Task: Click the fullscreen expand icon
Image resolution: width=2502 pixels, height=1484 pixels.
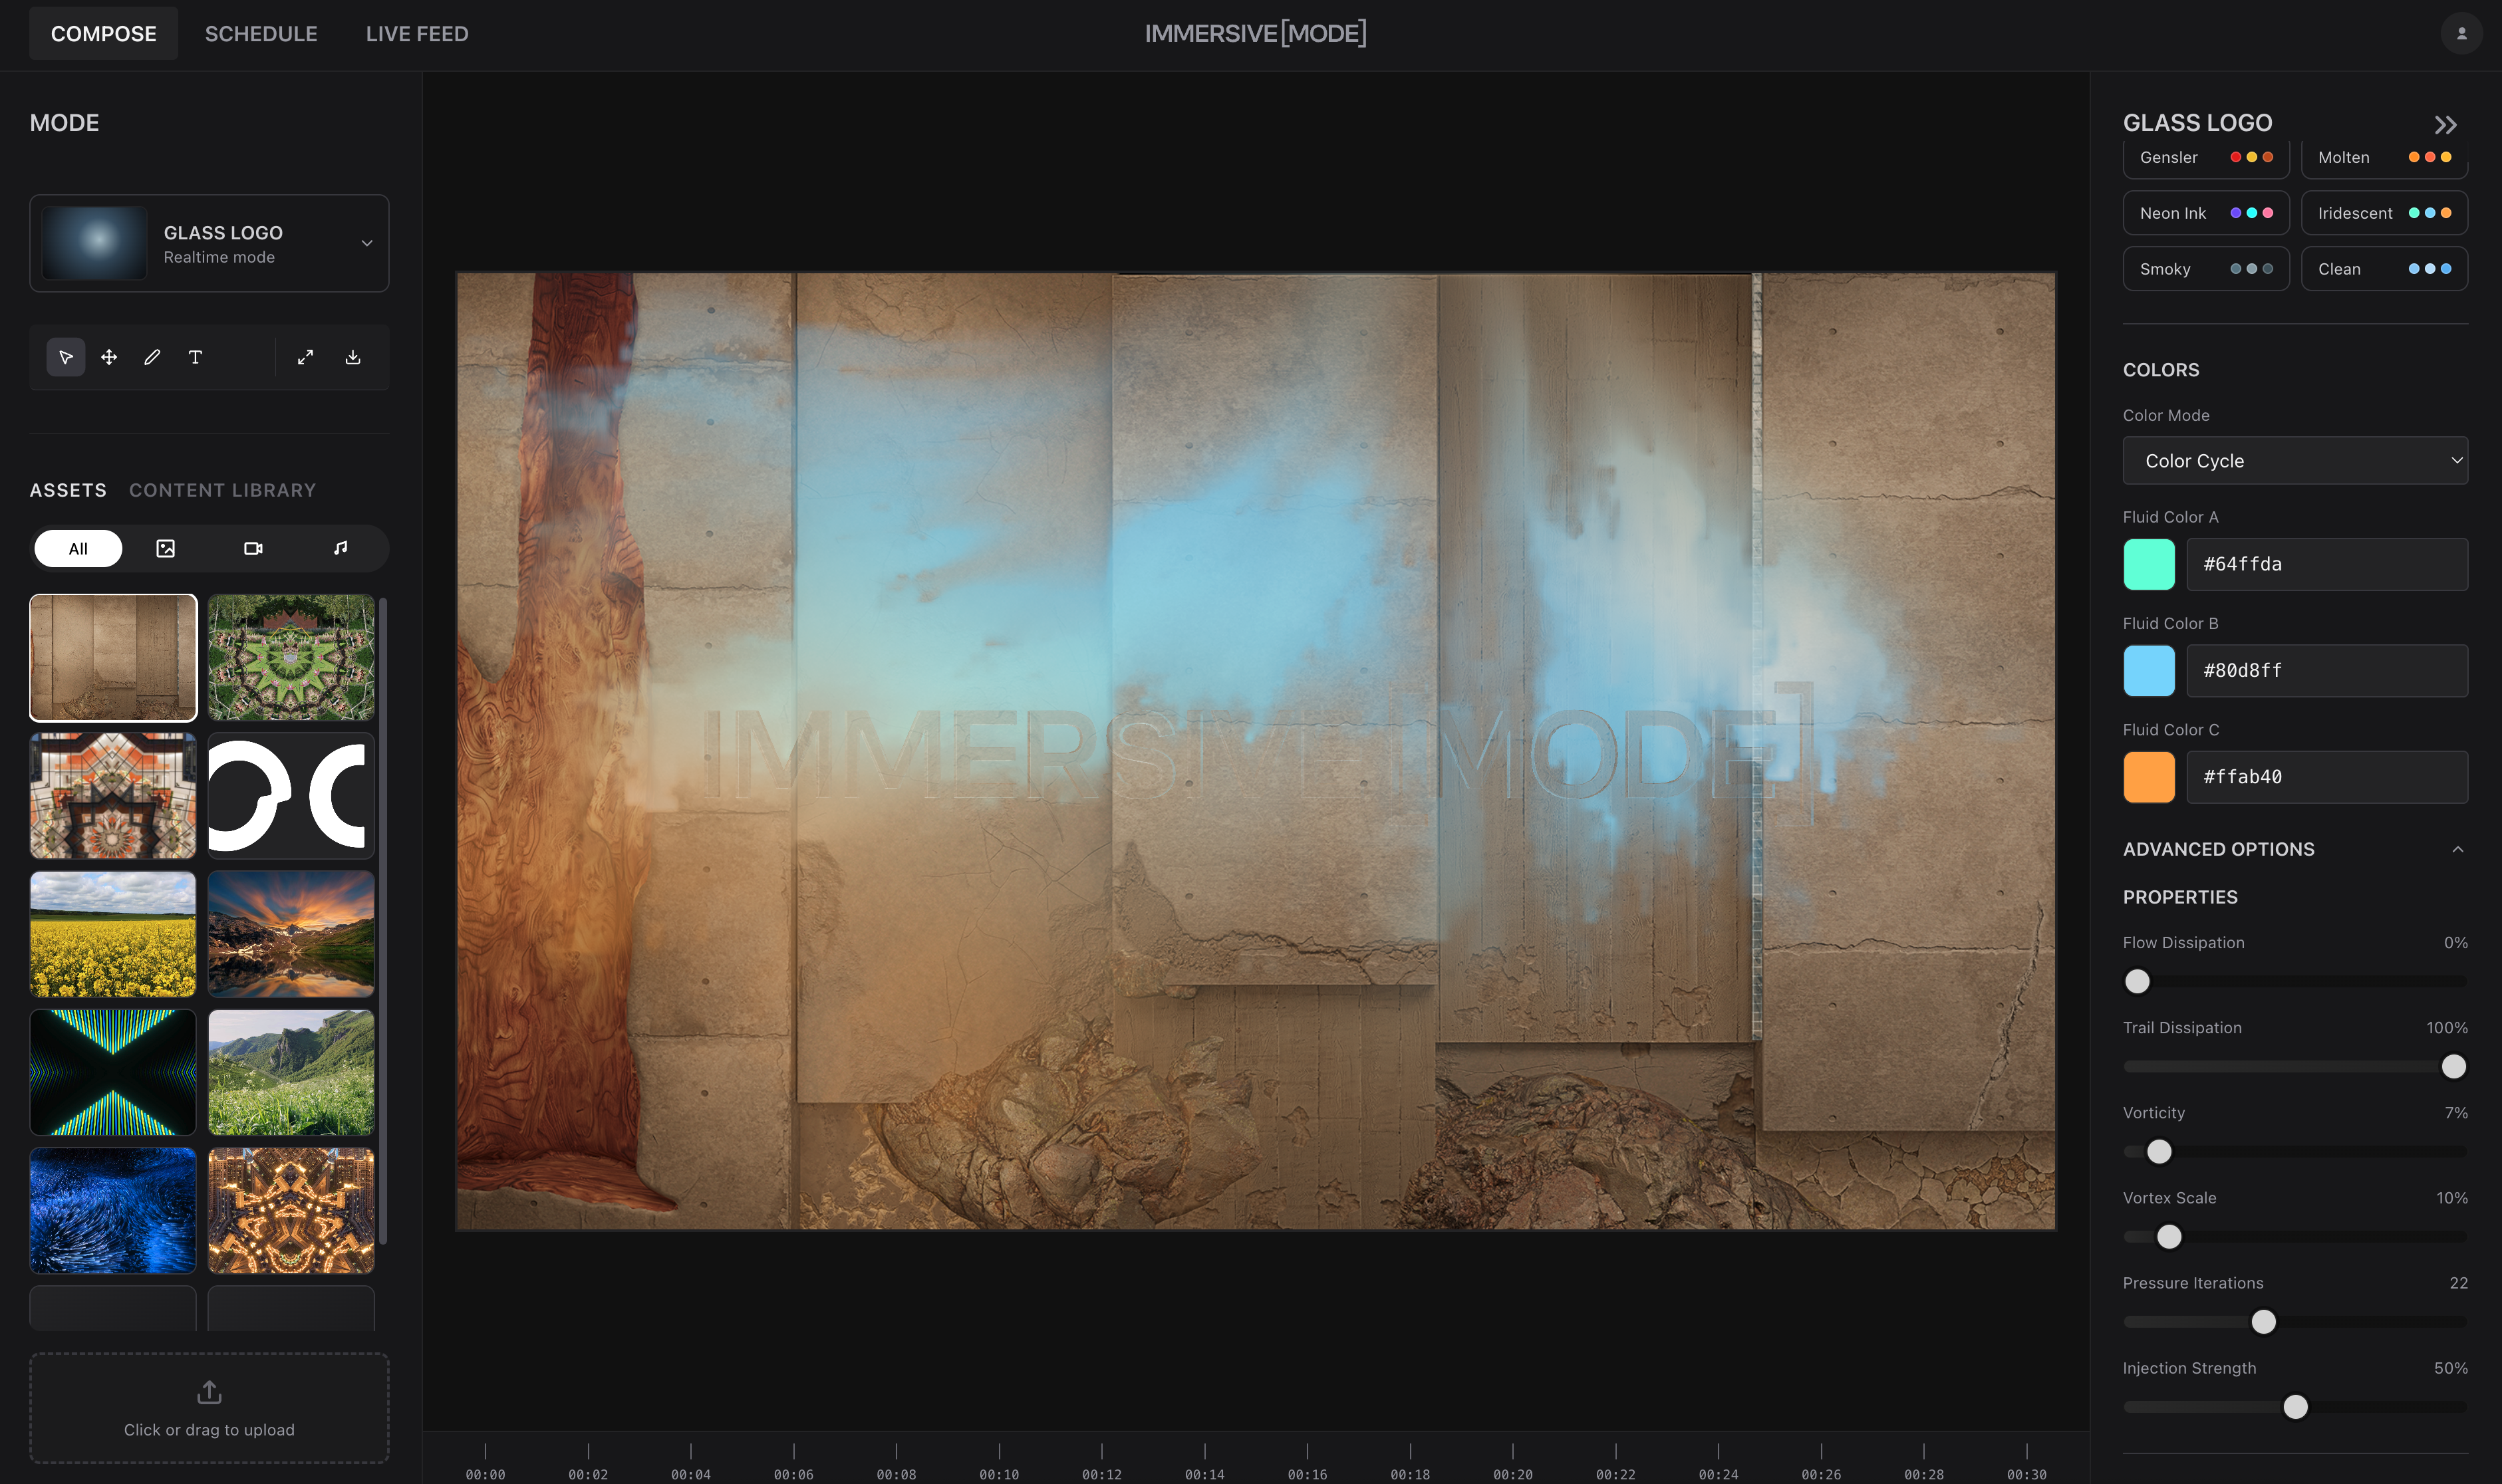Action: point(306,357)
